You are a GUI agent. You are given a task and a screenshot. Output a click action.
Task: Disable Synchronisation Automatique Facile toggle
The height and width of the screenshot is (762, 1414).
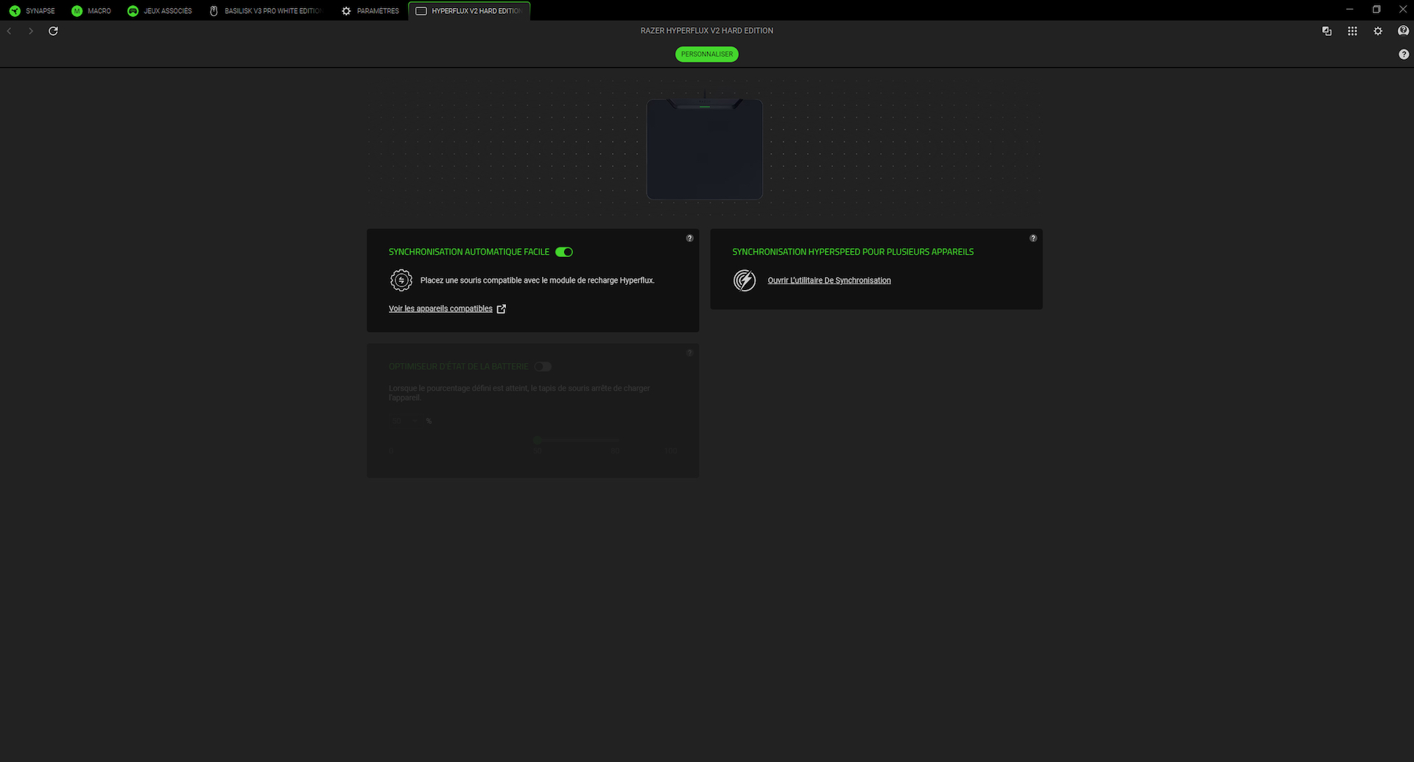click(x=564, y=252)
